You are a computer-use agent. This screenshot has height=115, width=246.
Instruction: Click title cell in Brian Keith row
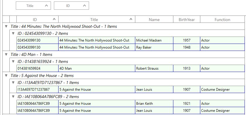[97, 104]
